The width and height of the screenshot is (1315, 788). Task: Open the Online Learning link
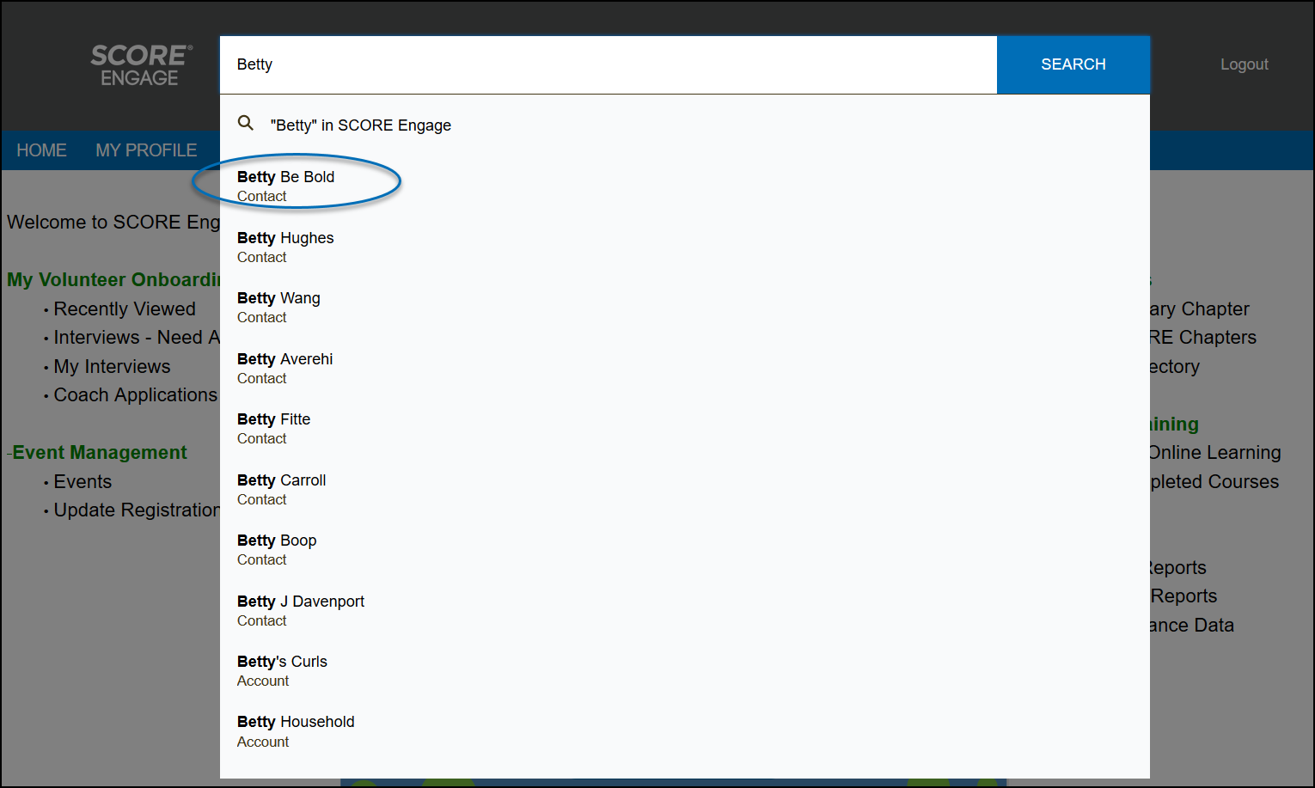(1215, 452)
